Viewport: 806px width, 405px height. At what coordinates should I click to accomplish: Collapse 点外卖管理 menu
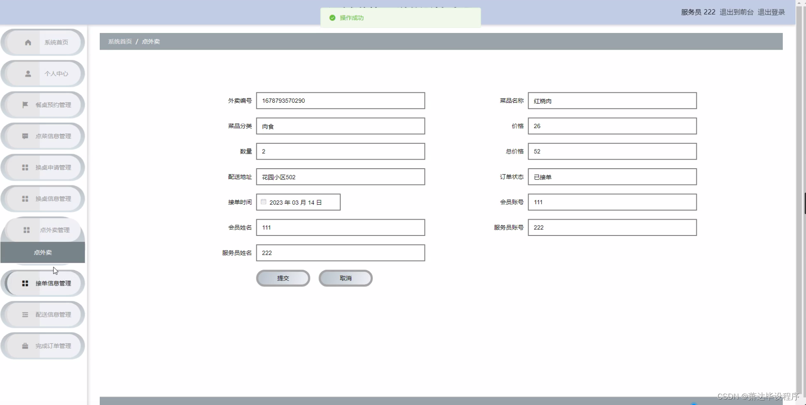[x=43, y=230]
